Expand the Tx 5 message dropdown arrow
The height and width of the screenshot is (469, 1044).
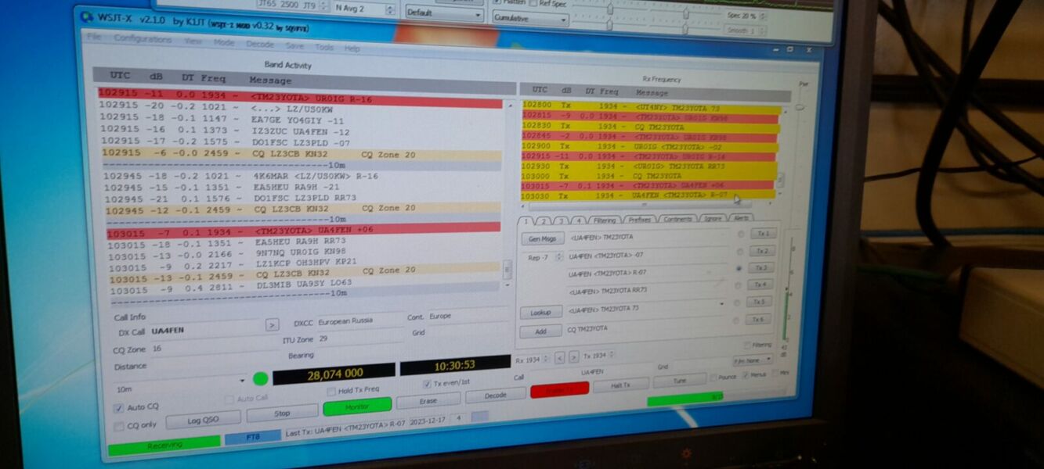721,303
